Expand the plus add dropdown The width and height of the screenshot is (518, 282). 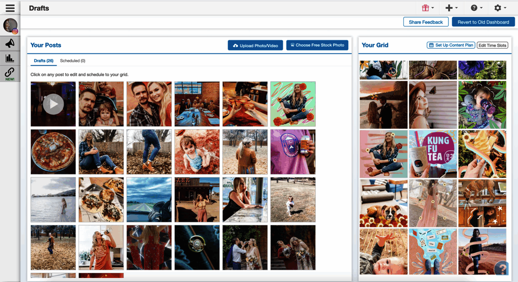click(x=451, y=8)
